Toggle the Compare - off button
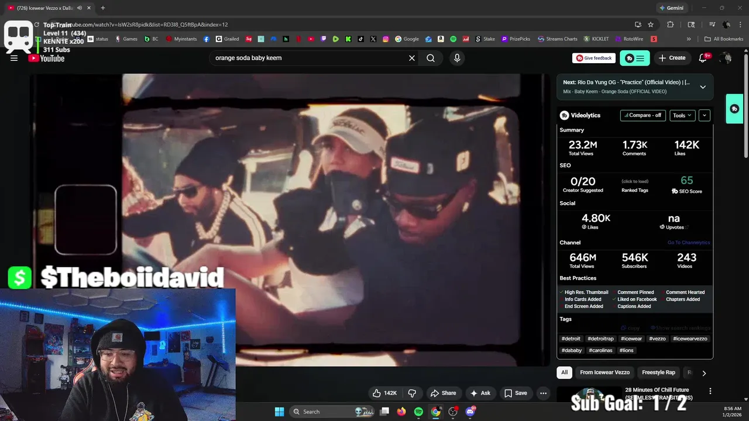 pos(643,115)
